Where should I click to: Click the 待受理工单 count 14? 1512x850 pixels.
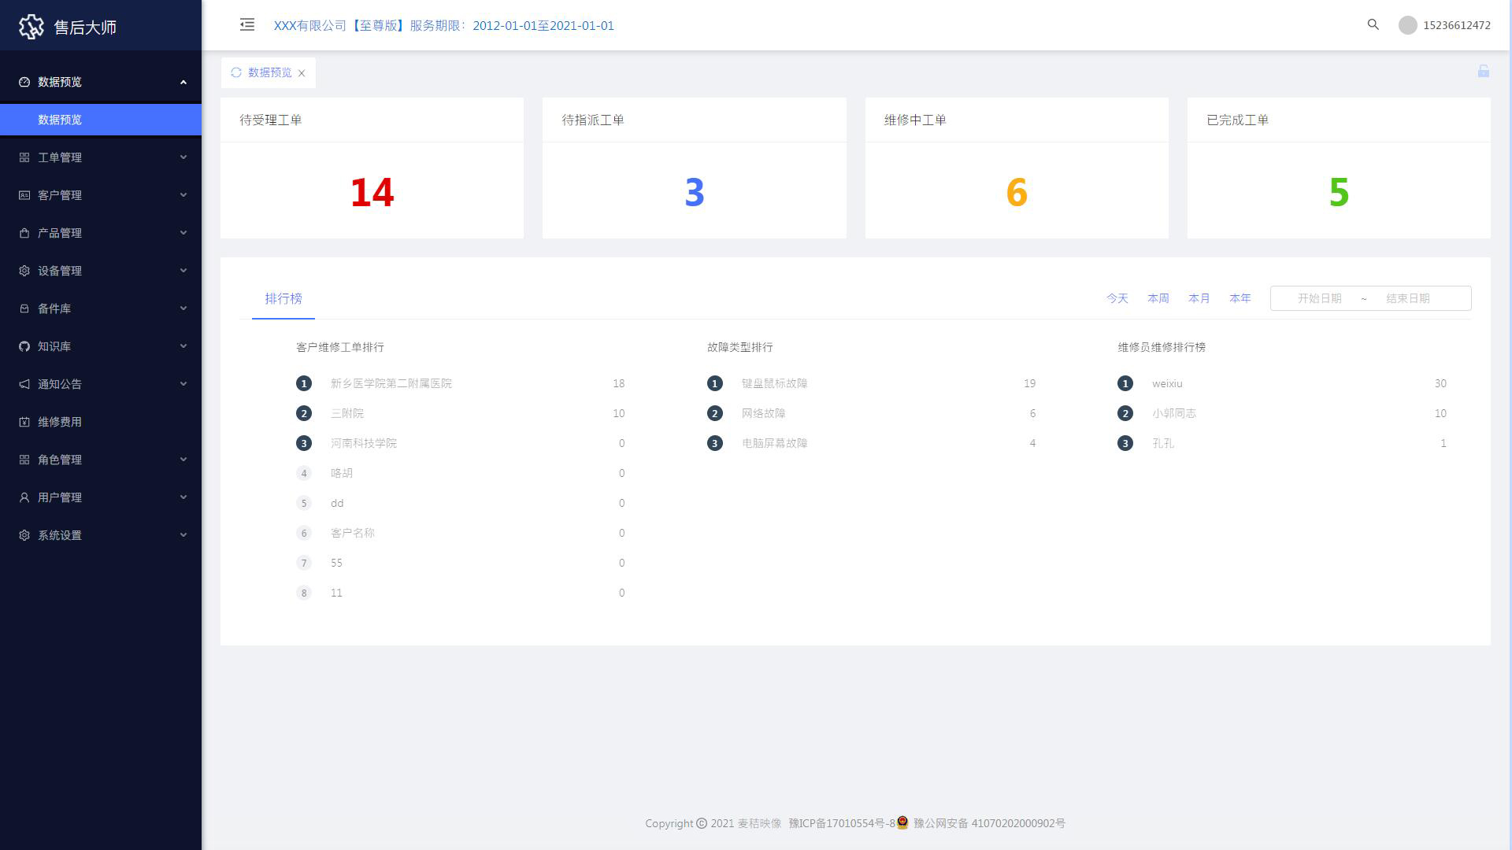[x=372, y=192]
